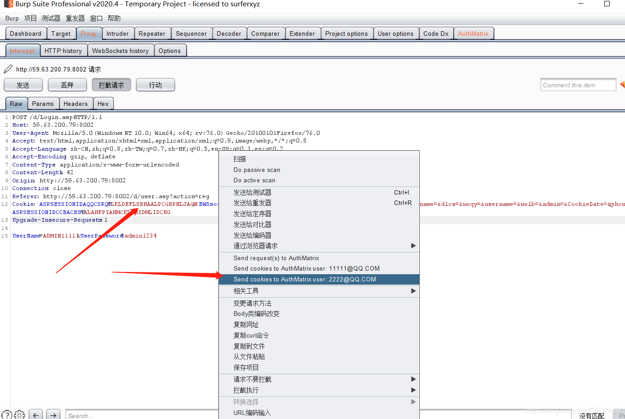Image resolution: width=625 pixels, height=419 pixels.
Task: Open the 重发器 menu in menu bar
Action: click(75, 18)
